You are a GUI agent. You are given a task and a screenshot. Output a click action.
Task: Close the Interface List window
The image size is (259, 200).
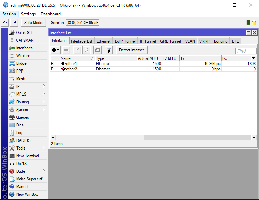tap(254, 33)
